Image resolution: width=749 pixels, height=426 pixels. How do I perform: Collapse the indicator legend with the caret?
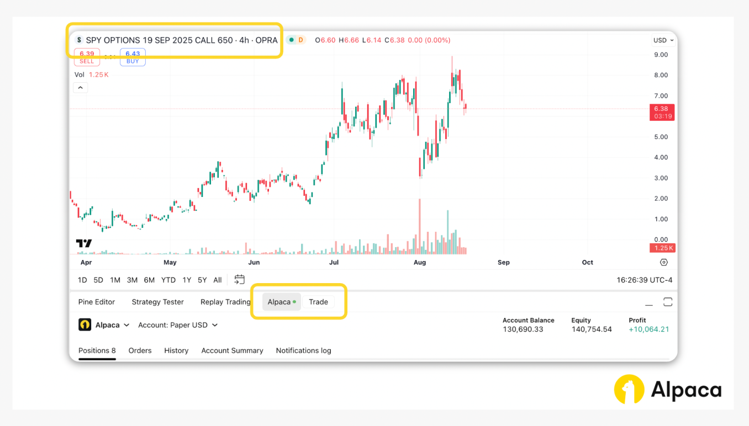[81, 88]
